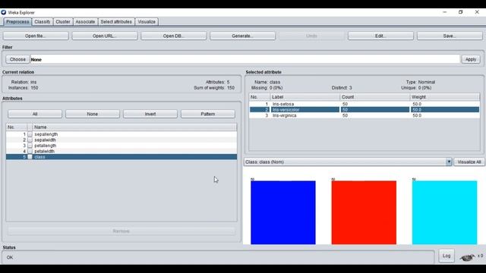Click the Iris-setosa weight value 50.0
486x273 pixels.
pyautogui.click(x=417, y=104)
